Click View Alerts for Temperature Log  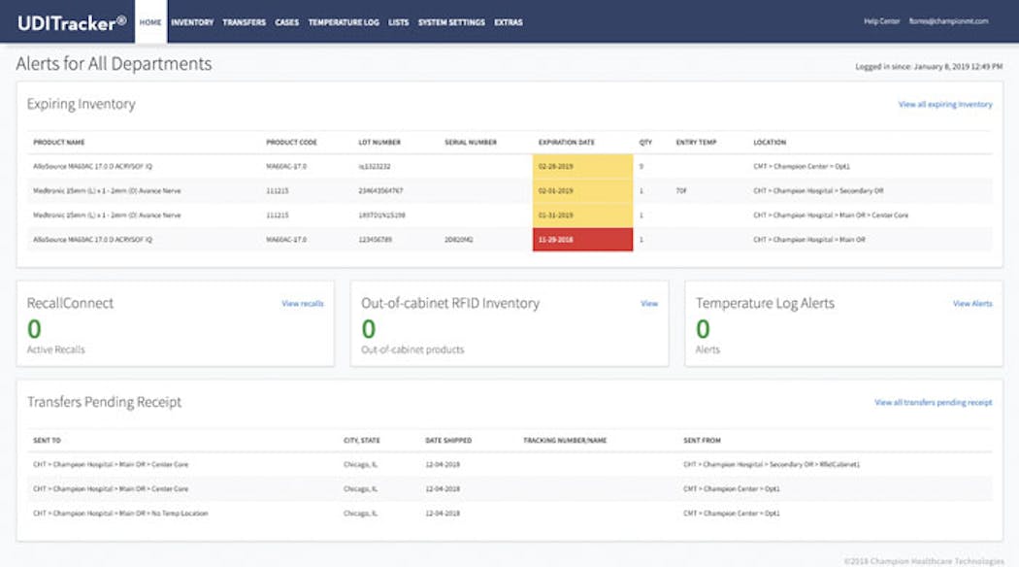point(971,304)
